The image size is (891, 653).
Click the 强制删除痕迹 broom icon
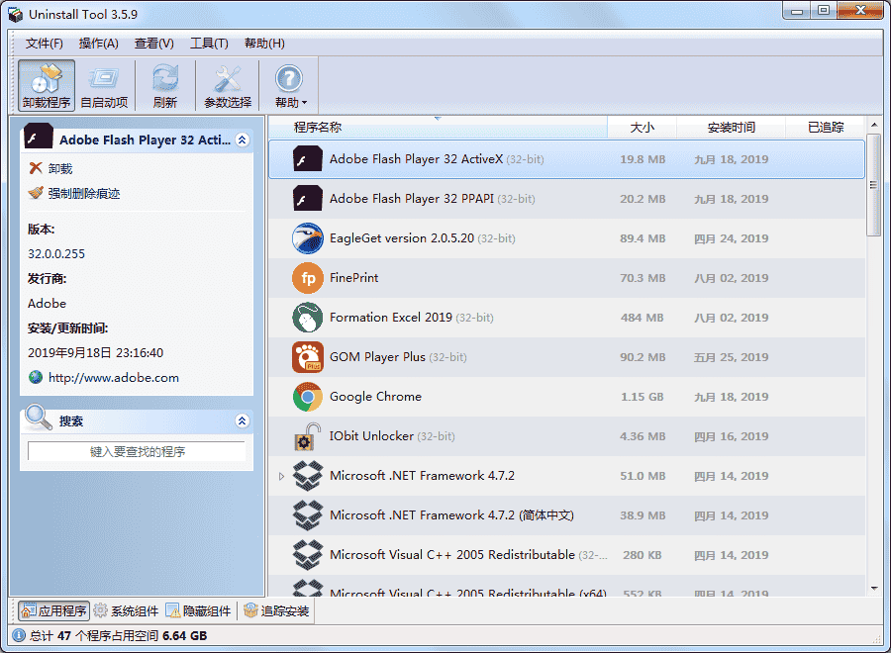36,193
